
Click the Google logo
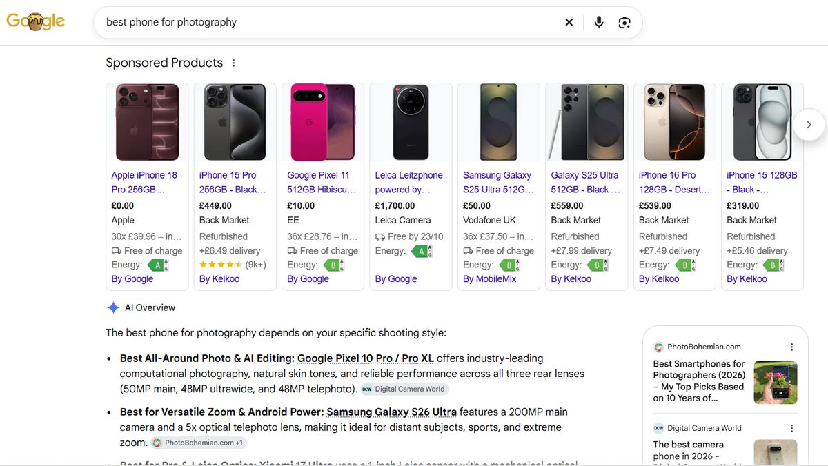36,21
